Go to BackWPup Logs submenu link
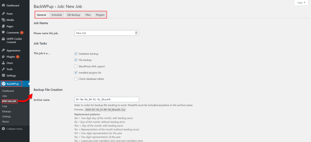The width and height of the screenshot is (311, 142). pos(5,106)
